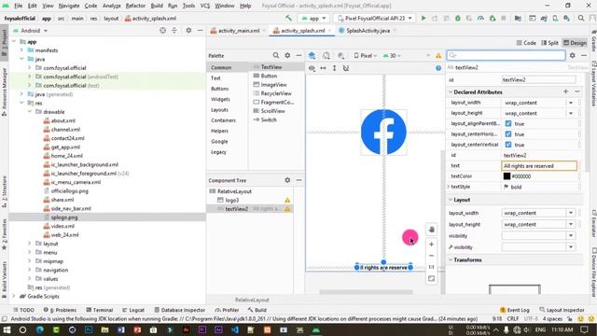Open Layout Inspector
Image resolution: width=597 pixels, height=336 pixels.
562,310
